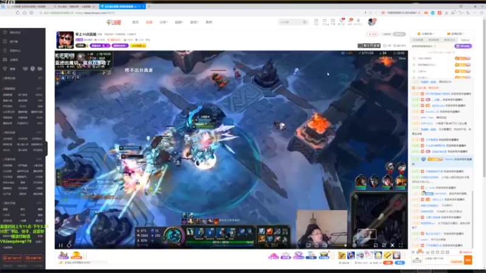The height and width of the screenshot is (273, 486).
Task: Select the golden ticket gift in the gift bar
Action: (x=387, y=255)
